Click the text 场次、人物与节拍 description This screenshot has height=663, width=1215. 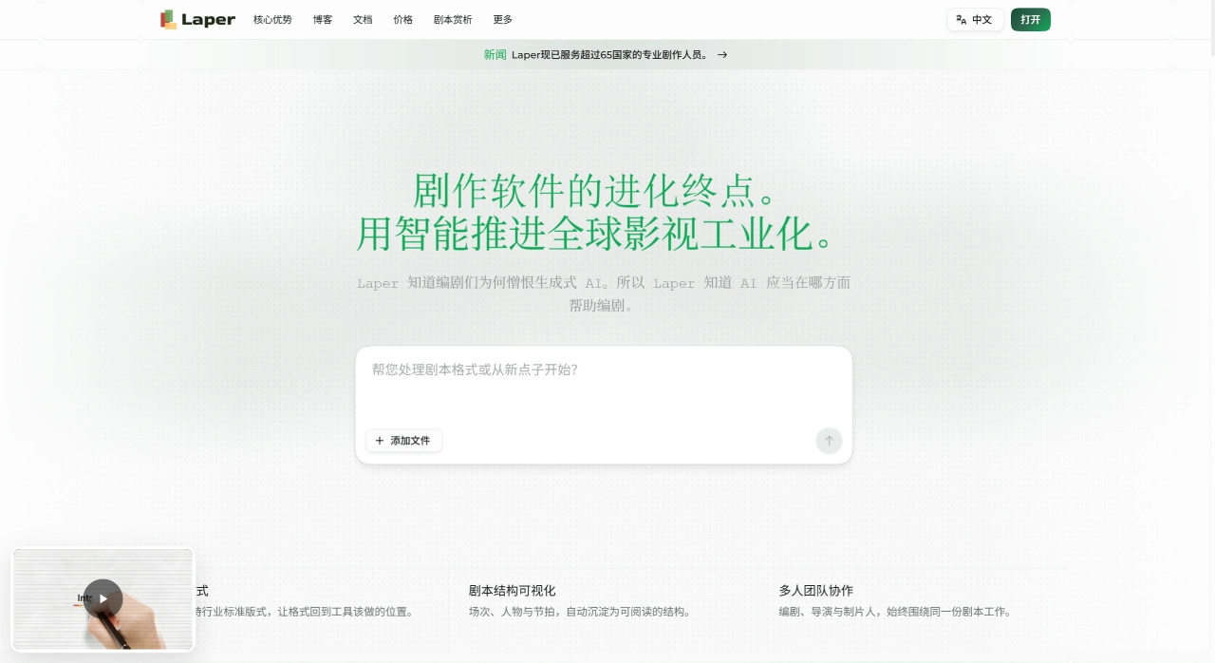coord(579,612)
